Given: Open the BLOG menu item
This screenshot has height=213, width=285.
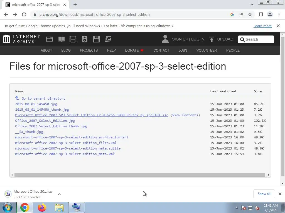Looking at the screenshot, I should 66,50.
